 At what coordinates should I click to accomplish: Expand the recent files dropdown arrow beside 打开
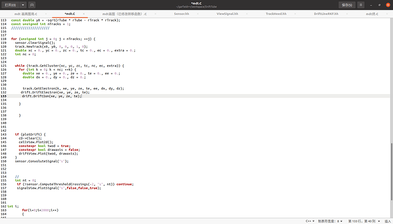pos(23,5)
